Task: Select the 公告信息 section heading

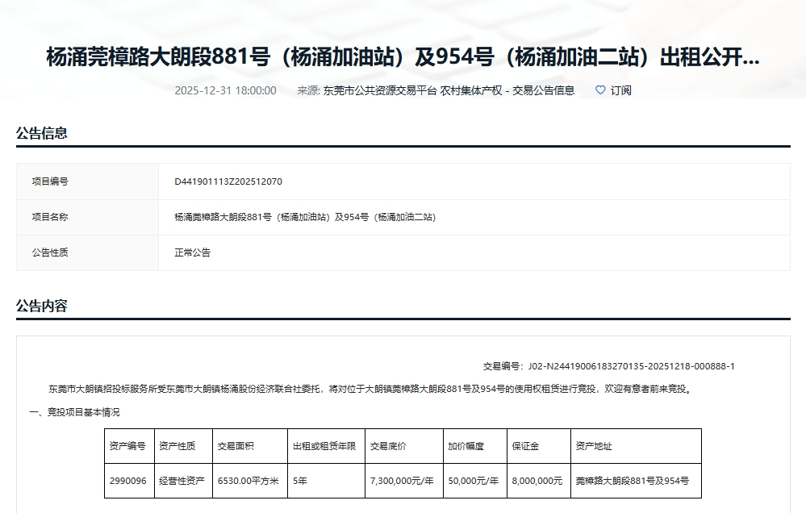Action: click(x=42, y=133)
